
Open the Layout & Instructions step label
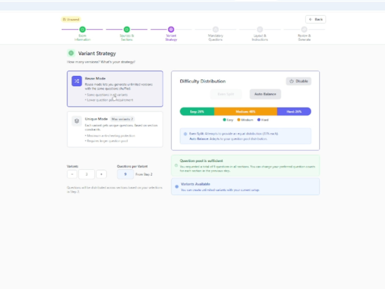pos(260,38)
